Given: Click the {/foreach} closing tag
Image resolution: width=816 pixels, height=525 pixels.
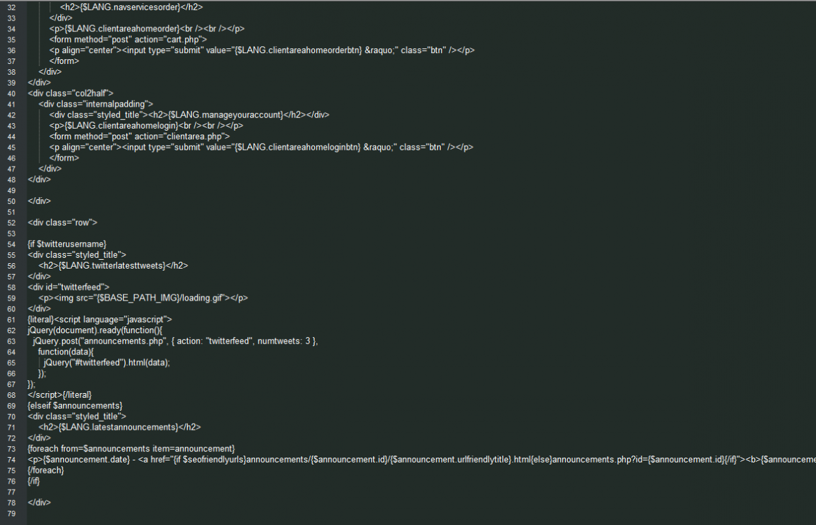Looking at the screenshot, I should click(46, 471).
